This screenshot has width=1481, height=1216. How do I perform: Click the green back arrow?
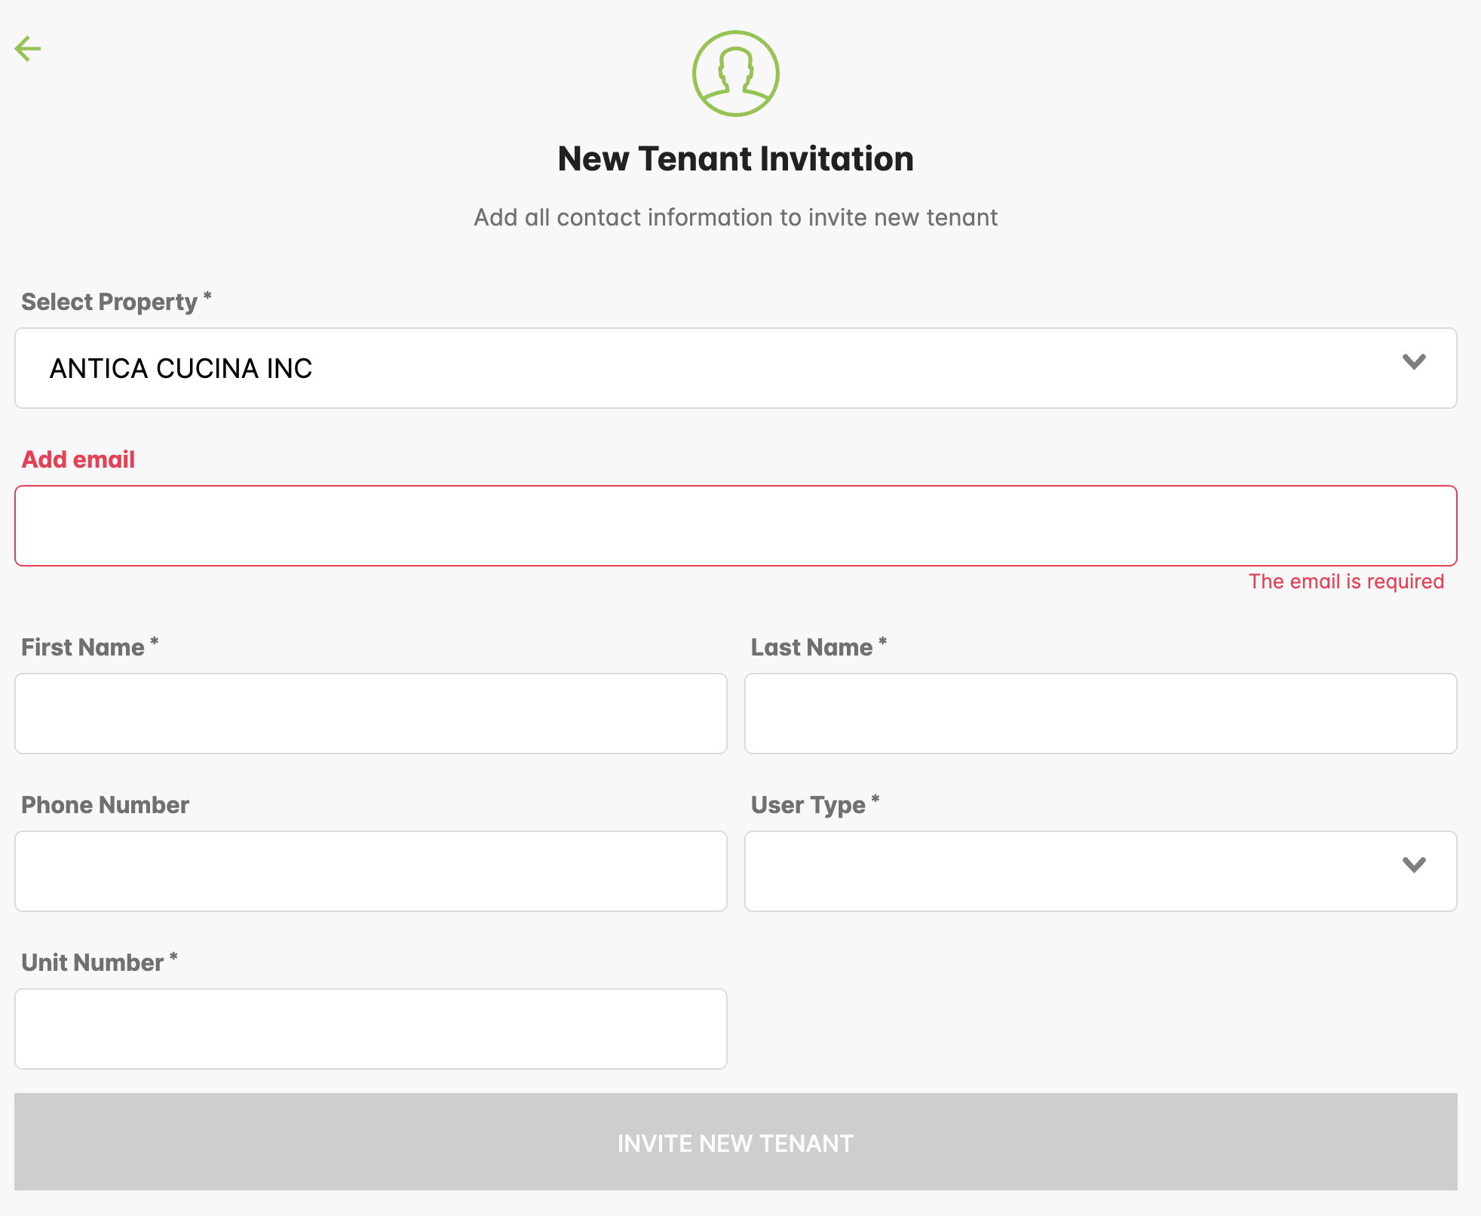point(28,49)
